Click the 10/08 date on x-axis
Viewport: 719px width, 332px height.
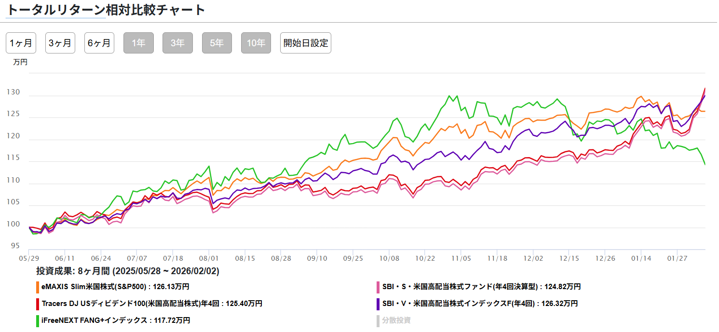[389, 258]
